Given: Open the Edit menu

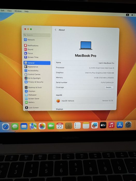Looking at the screenshot, I should point(3,11).
